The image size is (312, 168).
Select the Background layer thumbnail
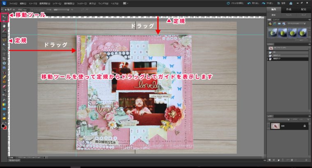click(276, 126)
